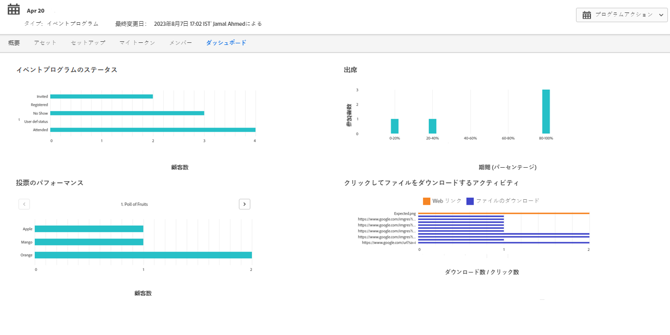Open the メンバー tab
The width and height of the screenshot is (670, 335).
point(180,43)
